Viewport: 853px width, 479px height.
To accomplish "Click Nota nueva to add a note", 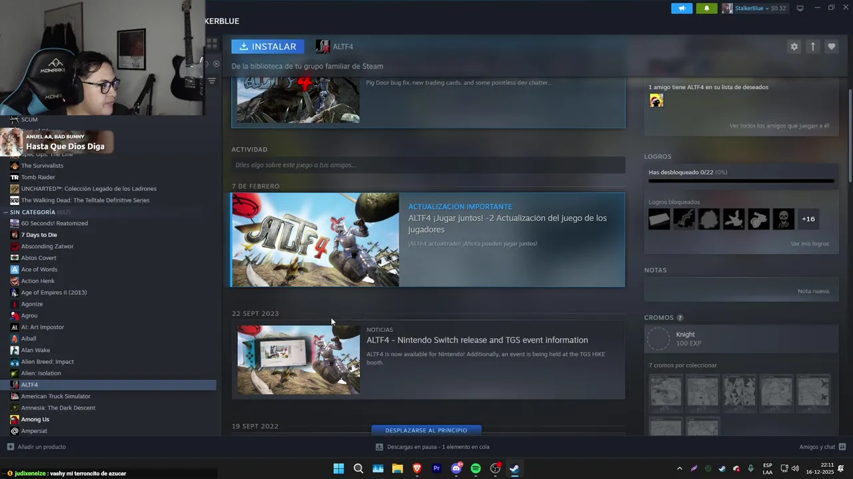I will click(814, 291).
